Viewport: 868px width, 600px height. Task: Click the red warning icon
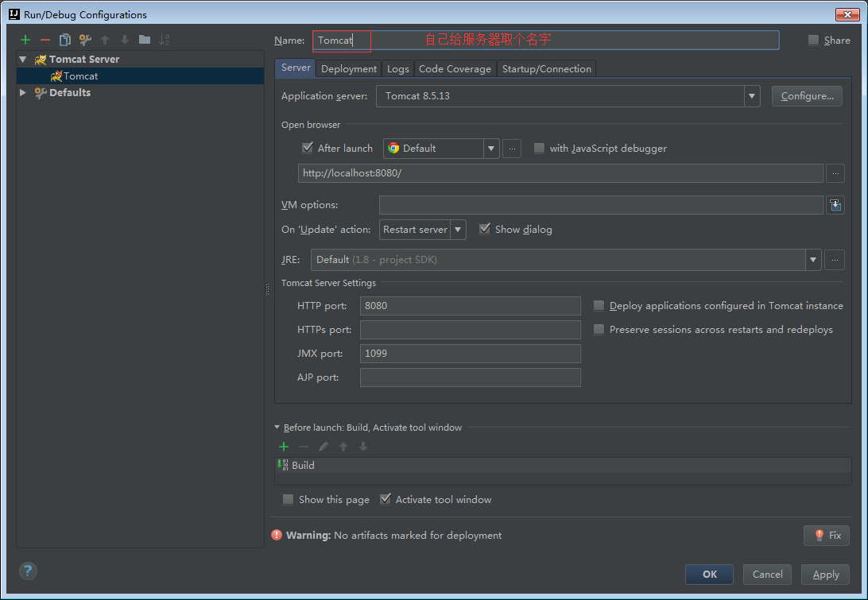(x=277, y=536)
